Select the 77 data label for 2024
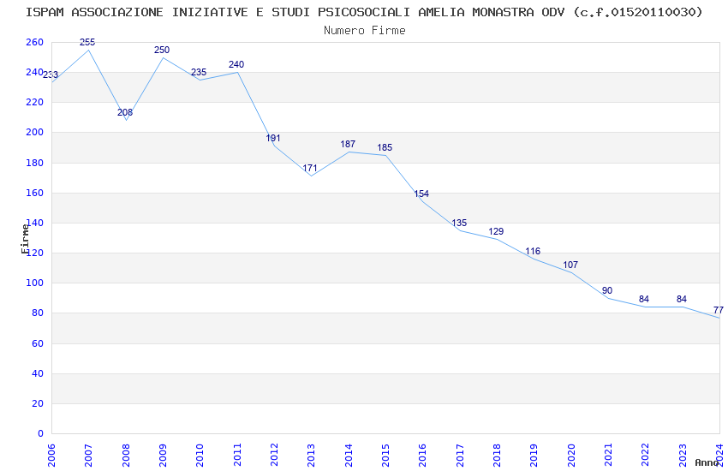 (719, 310)
